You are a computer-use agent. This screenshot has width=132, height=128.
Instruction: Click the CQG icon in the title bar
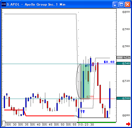4,4
